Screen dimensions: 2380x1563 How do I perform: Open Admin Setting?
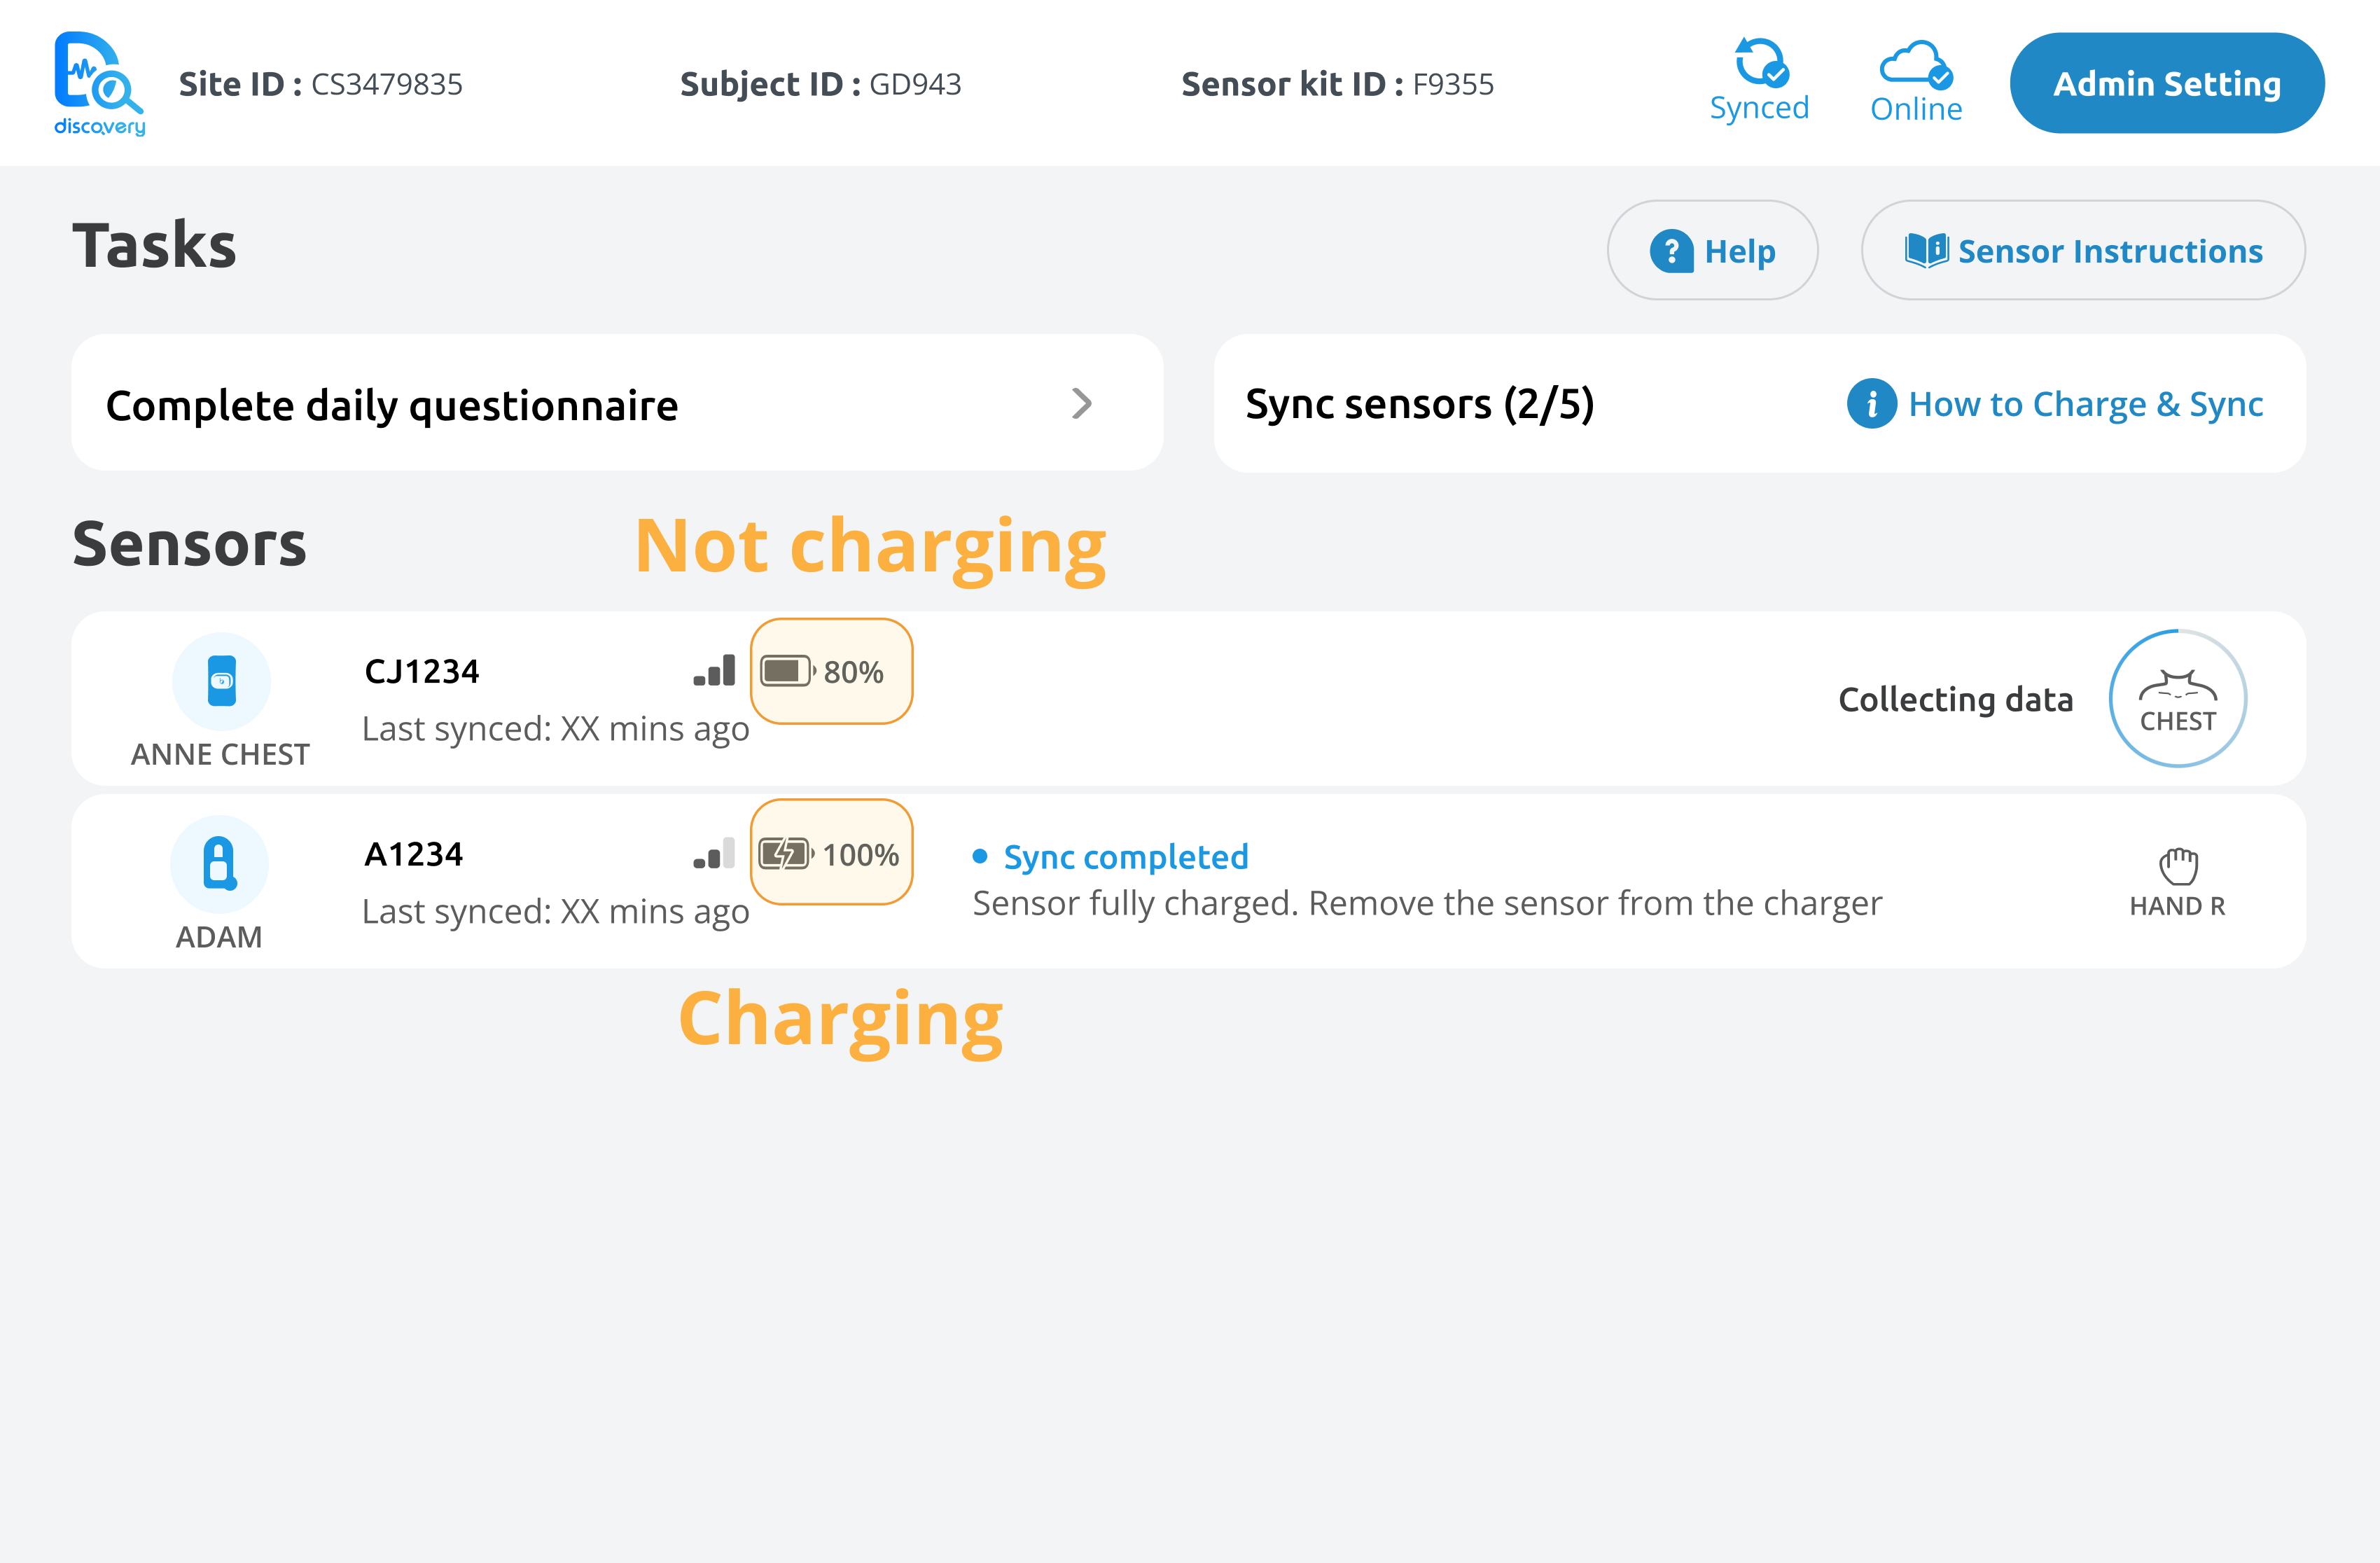coord(2166,83)
